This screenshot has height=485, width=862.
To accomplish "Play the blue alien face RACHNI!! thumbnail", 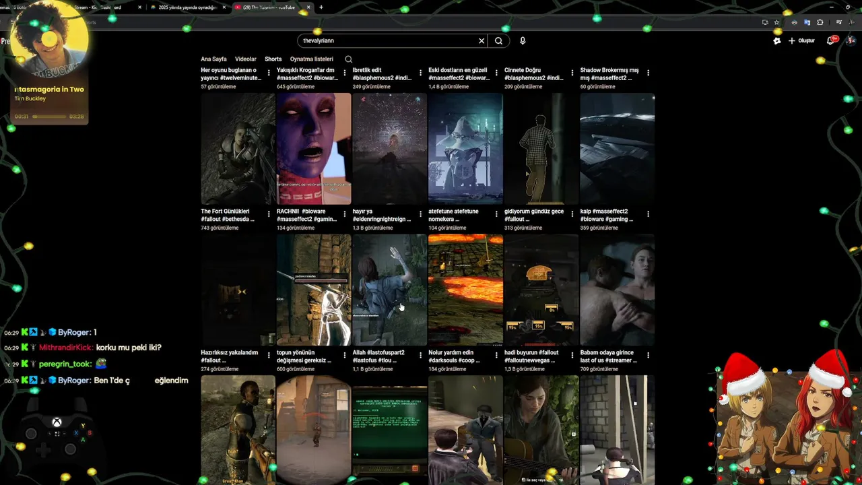I will 314,149.
